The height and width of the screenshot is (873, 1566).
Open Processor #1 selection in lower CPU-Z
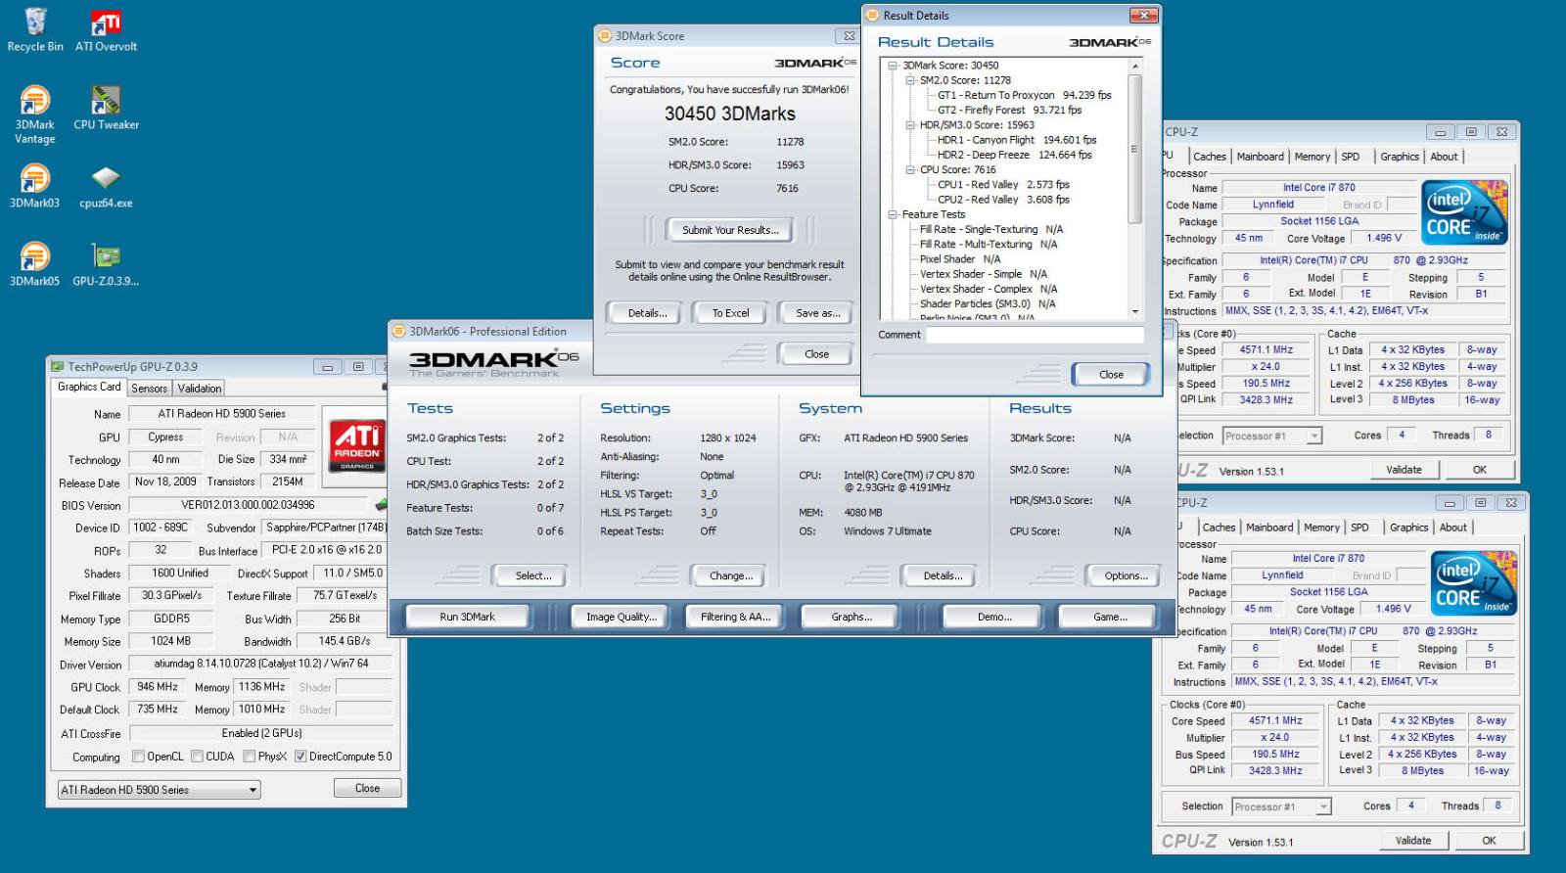tap(1281, 807)
